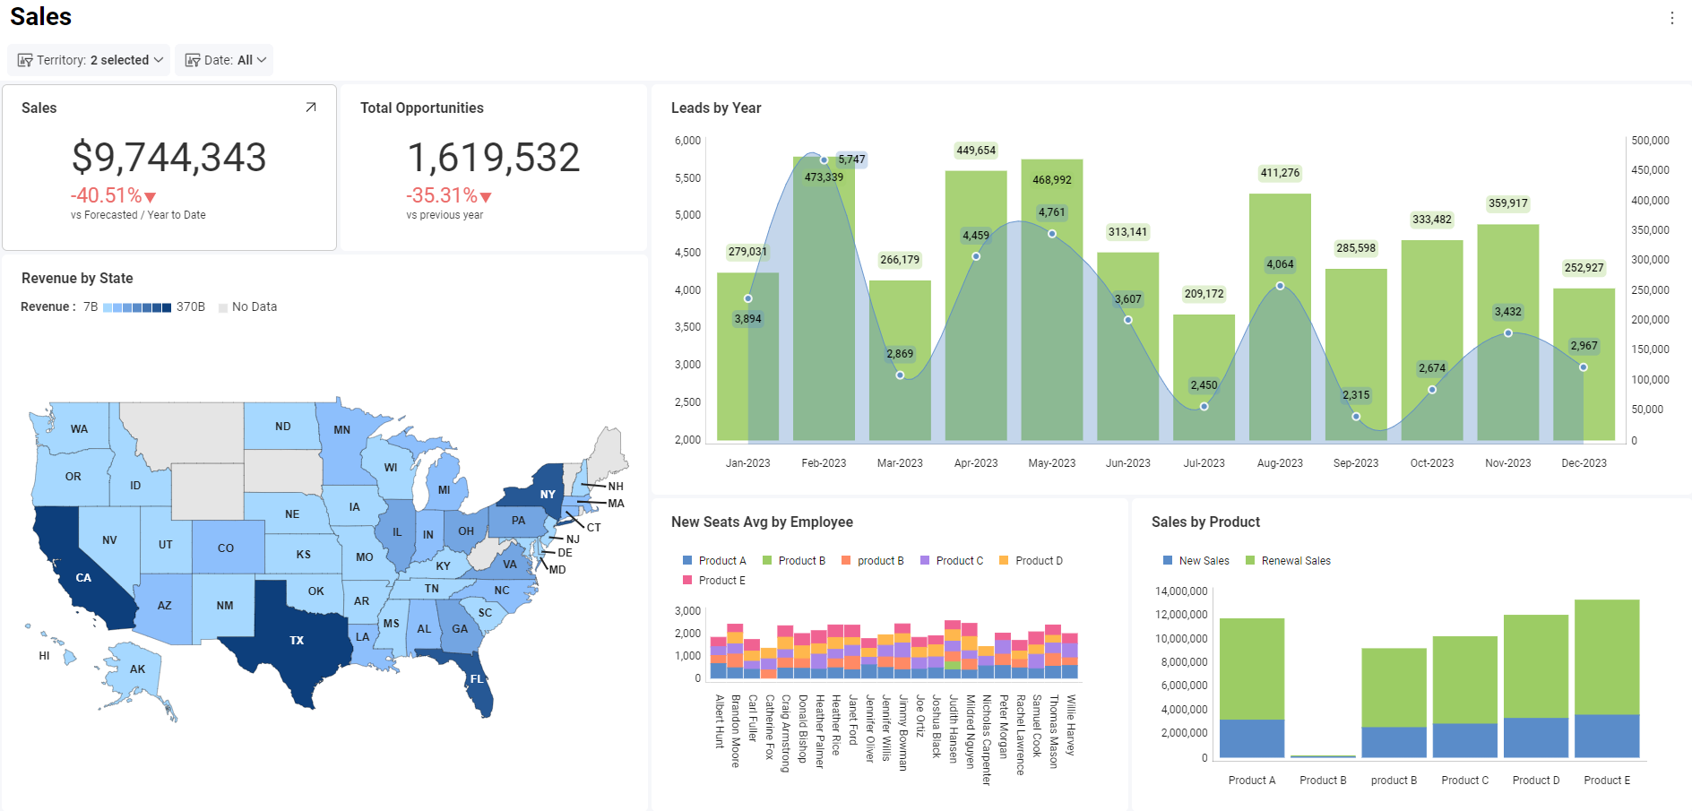Click the red down-triangle beside -40.51%
The image size is (1692, 811).
point(151,197)
